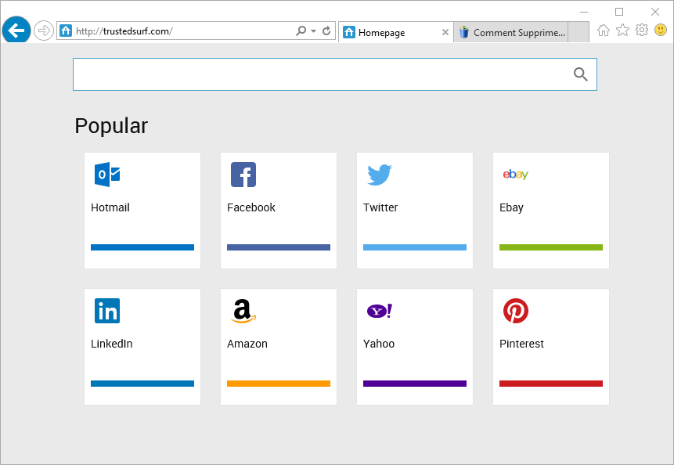Click the forward navigation arrow

[x=43, y=31]
